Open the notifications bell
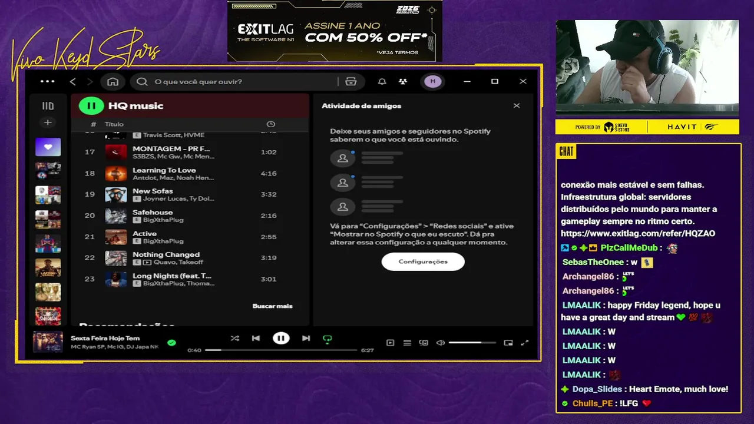 point(382,82)
